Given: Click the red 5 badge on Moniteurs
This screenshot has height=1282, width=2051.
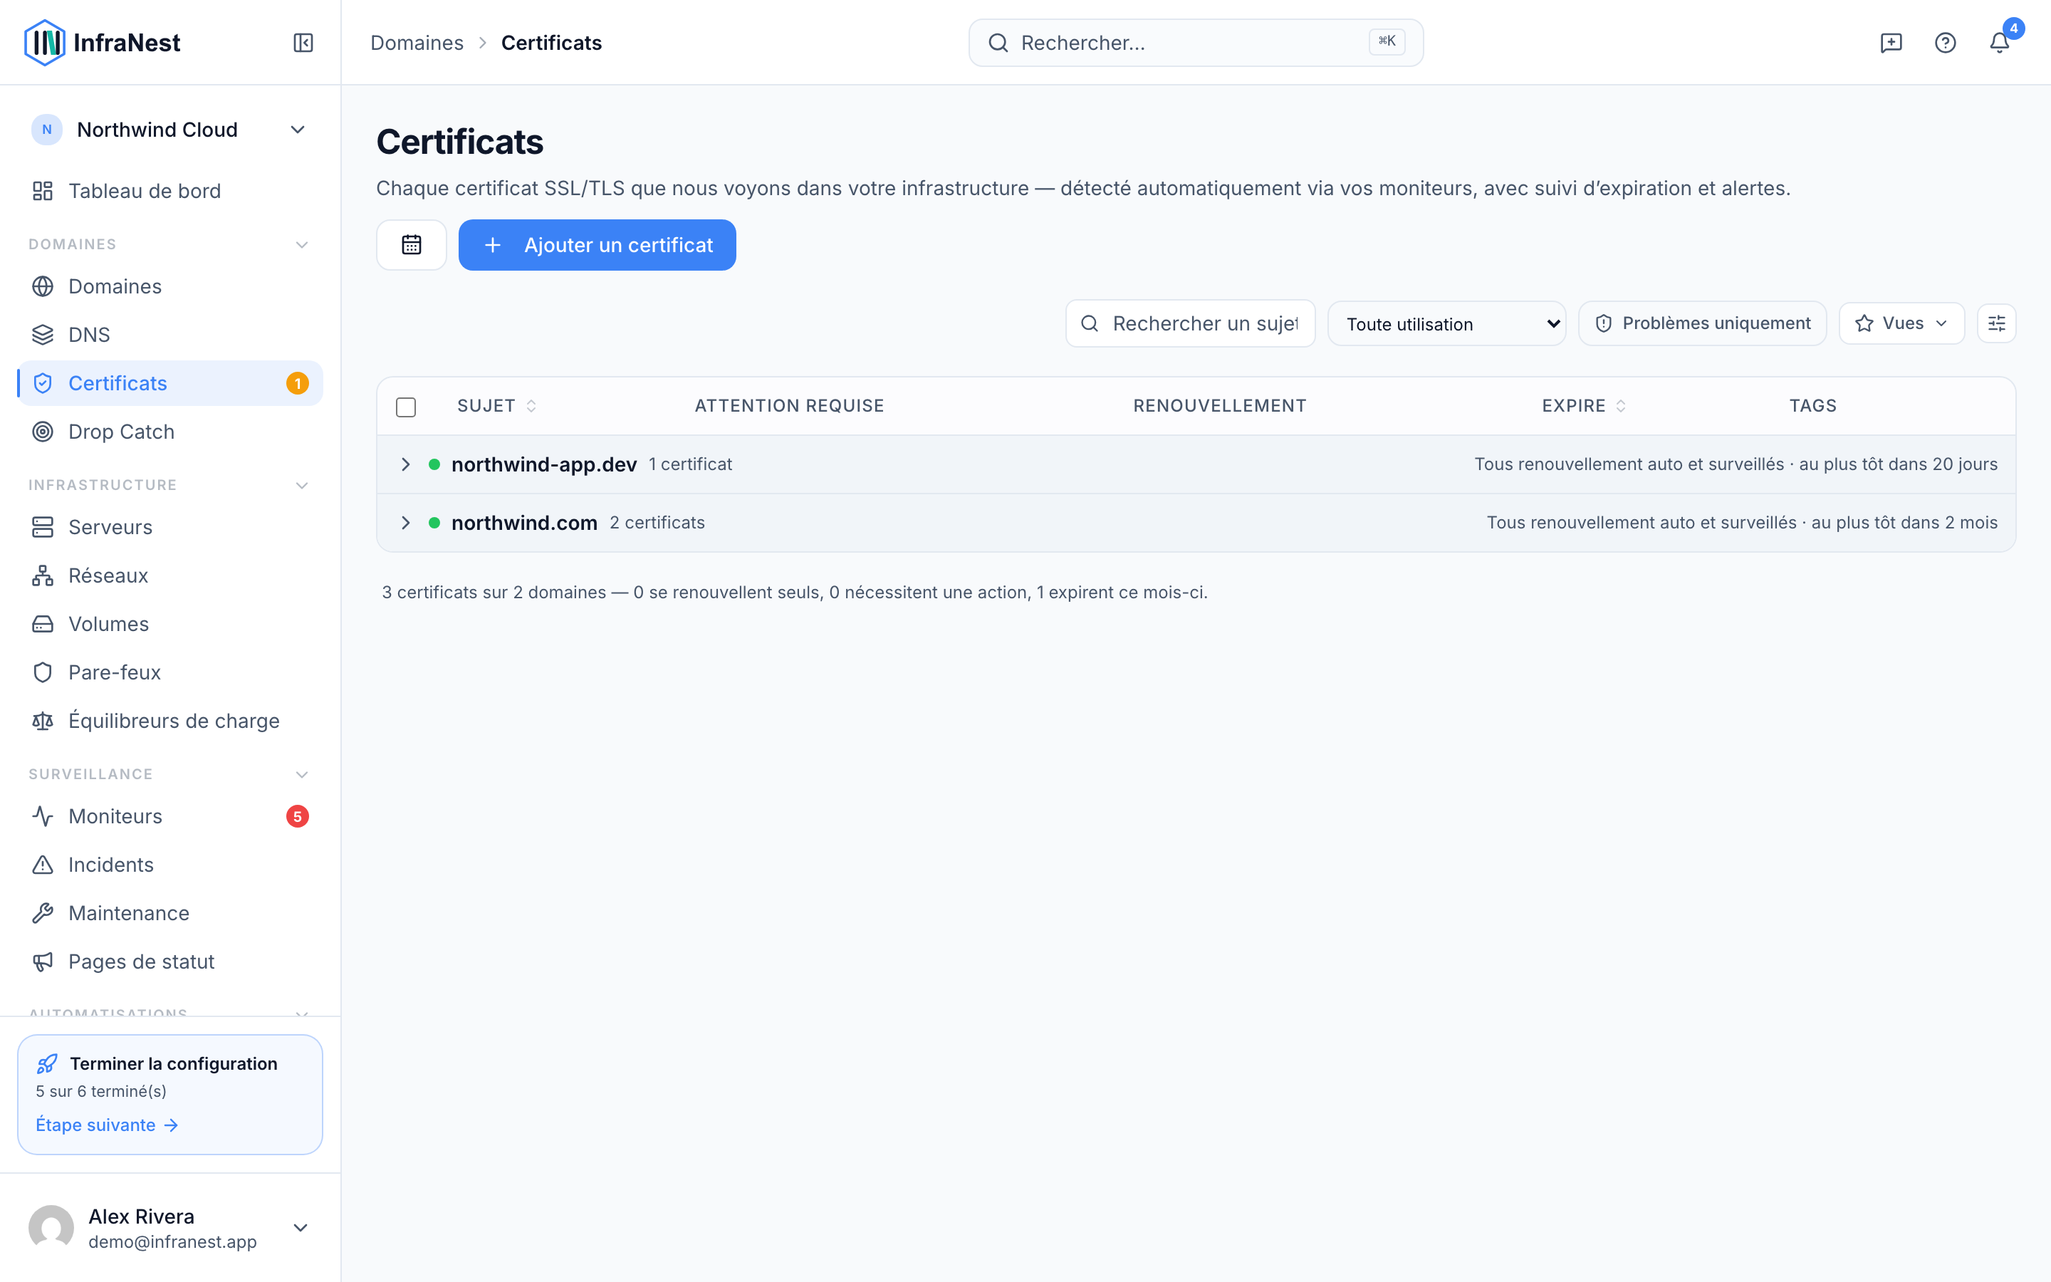Looking at the screenshot, I should (298, 816).
